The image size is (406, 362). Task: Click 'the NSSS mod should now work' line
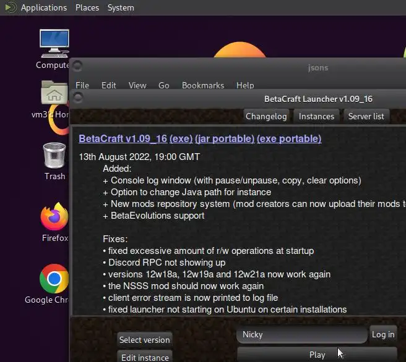point(183,286)
